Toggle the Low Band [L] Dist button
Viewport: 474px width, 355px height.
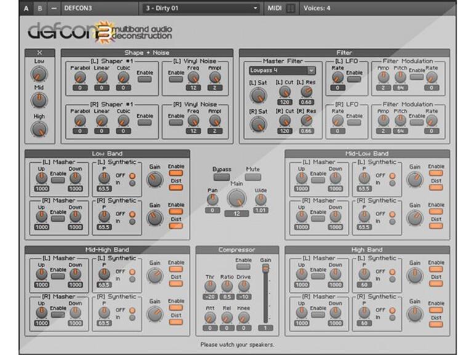pos(175,187)
